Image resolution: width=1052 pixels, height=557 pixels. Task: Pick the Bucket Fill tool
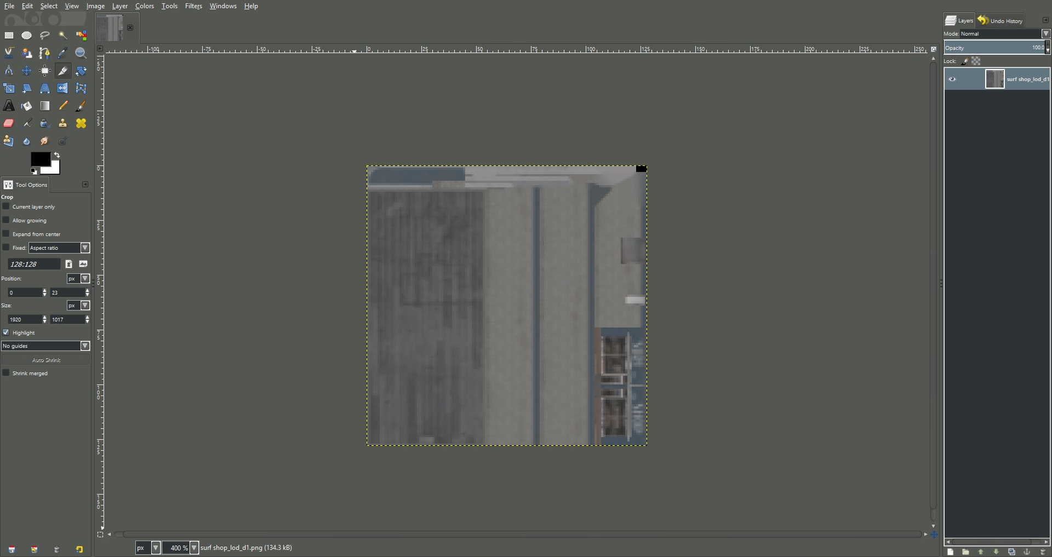click(x=27, y=106)
